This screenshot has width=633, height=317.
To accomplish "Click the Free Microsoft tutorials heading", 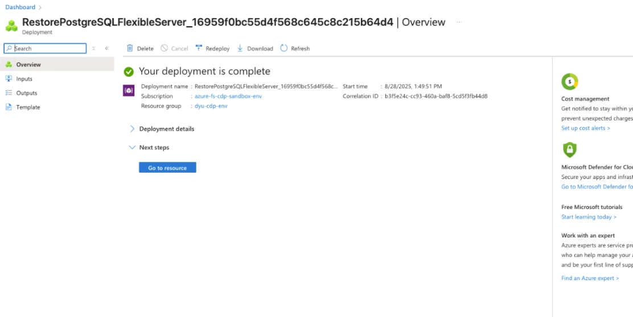I will 592,207.
